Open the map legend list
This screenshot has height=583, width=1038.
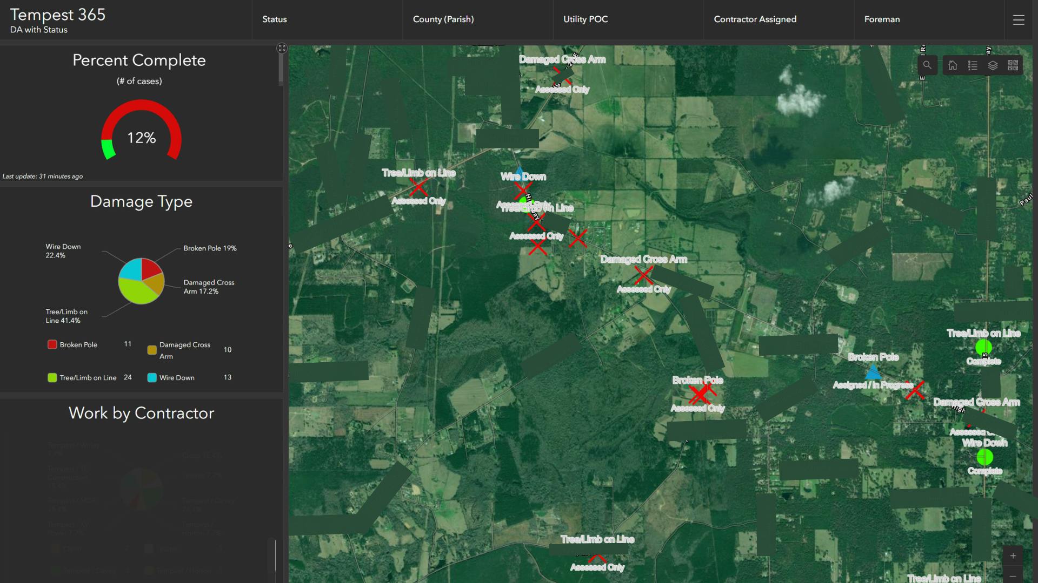[x=973, y=65]
